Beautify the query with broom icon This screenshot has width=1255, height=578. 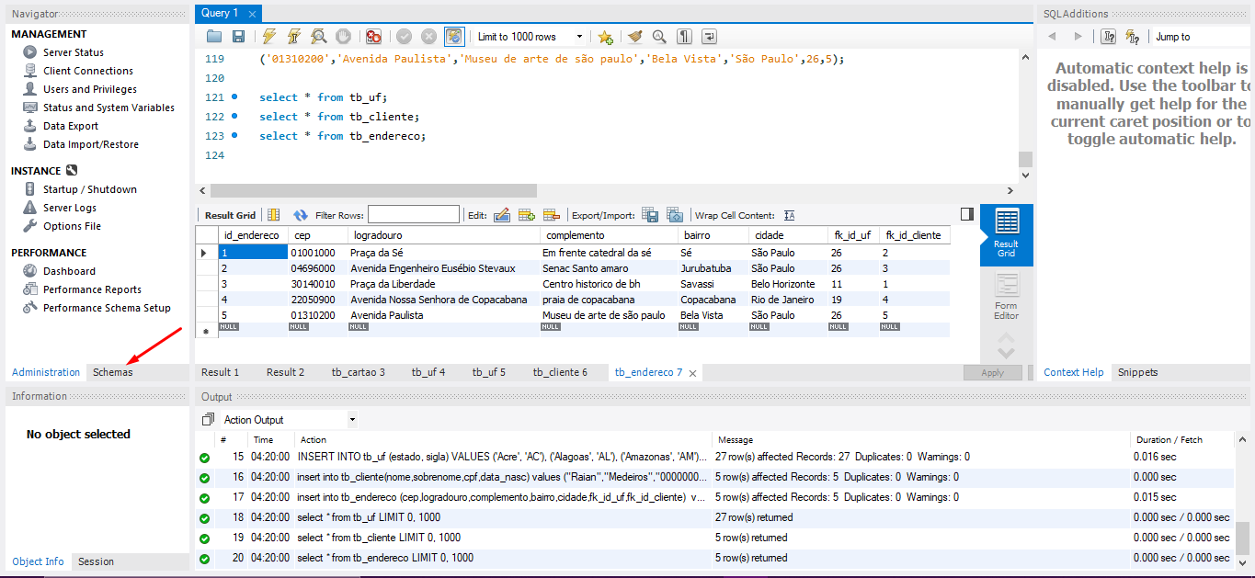coord(634,37)
